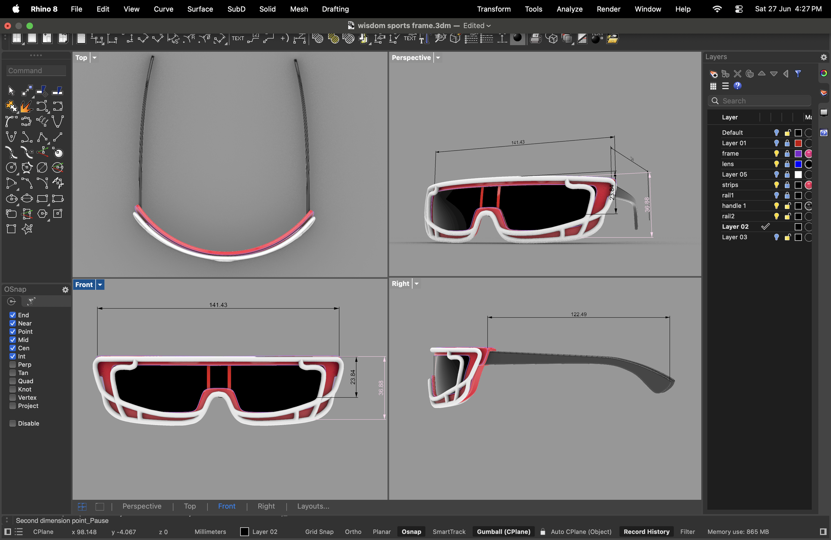Open Layers panel gear settings
This screenshot has width=831, height=540.
coord(824,57)
